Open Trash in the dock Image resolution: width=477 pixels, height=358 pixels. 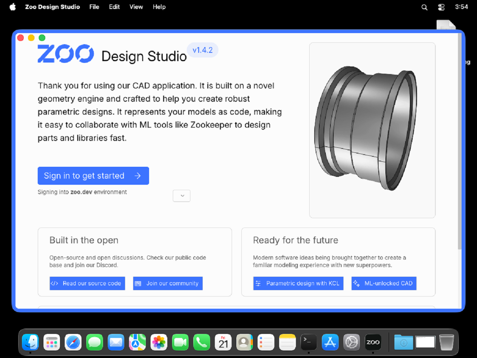point(446,342)
